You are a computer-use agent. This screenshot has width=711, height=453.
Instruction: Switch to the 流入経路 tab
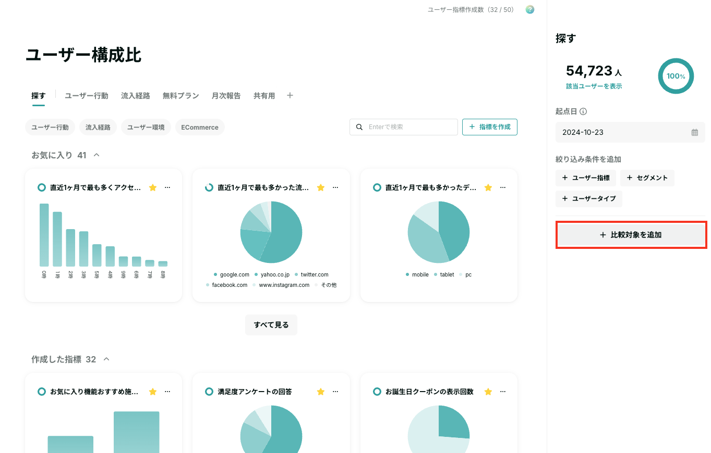pos(136,96)
